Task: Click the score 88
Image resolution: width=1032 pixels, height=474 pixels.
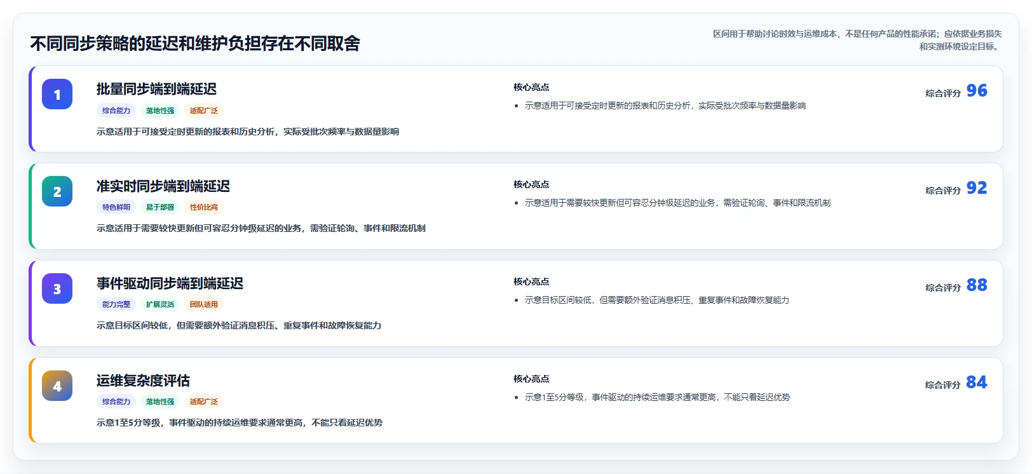Action: pyautogui.click(x=977, y=285)
